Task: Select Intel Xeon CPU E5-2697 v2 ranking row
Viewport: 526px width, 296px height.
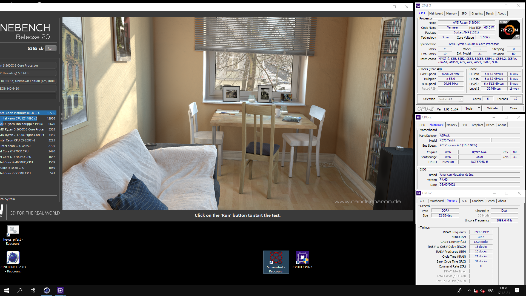Action: coord(28,140)
